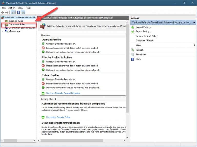Click the Back arrow toolbar icon
Screen dimensions: 197x147
coord(3,13)
